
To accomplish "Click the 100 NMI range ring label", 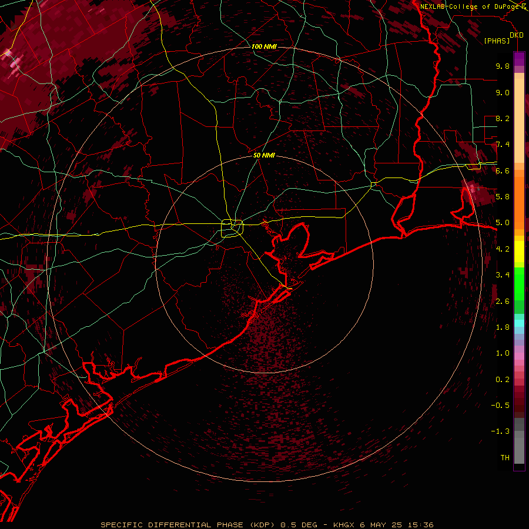I will 264,46.
